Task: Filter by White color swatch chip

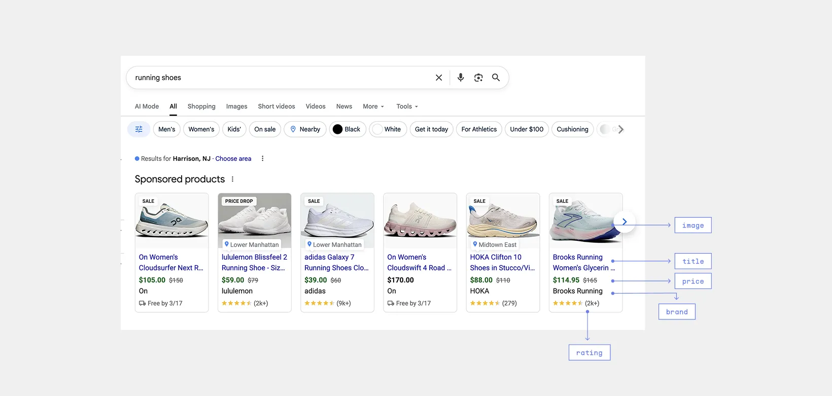Action: (388, 129)
